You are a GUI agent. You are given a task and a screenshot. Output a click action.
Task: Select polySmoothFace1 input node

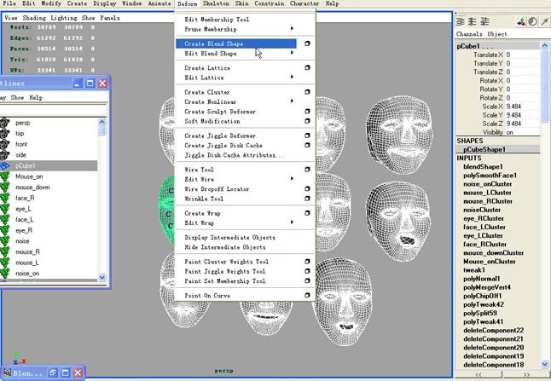(x=490, y=176)
